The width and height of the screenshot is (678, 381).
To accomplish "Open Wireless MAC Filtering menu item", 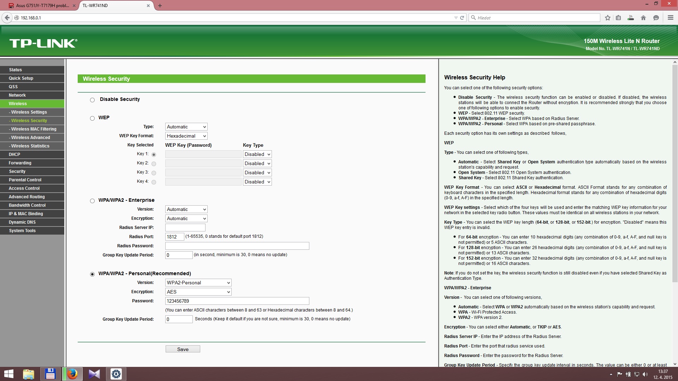I will tap(34, 129).
